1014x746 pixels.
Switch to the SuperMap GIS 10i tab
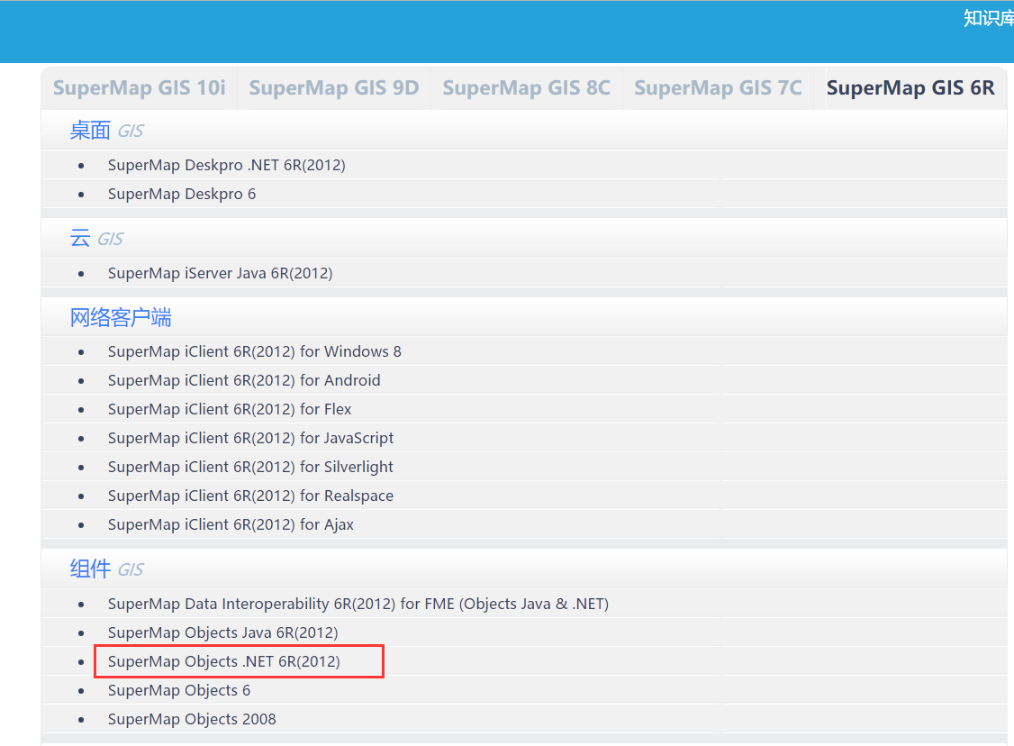coord(139,88)
